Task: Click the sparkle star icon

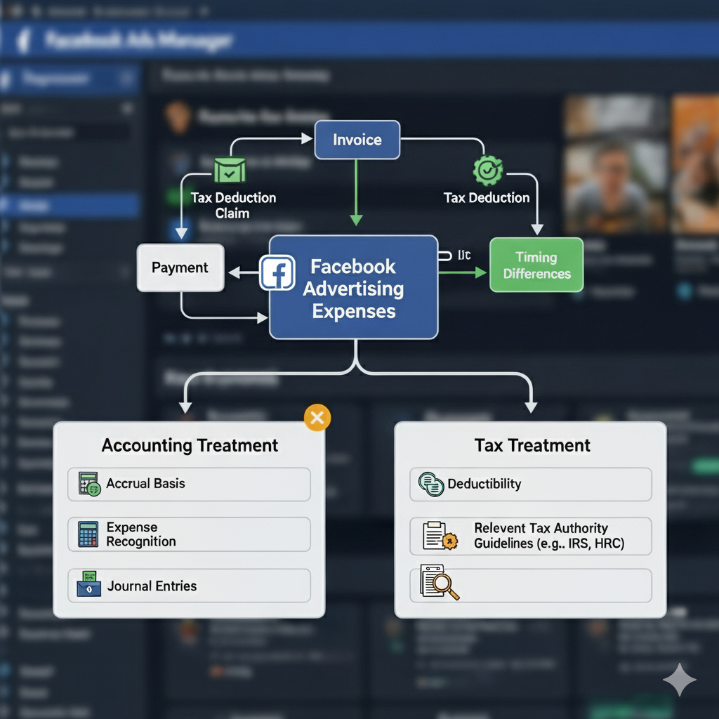Action: point(680,679)
